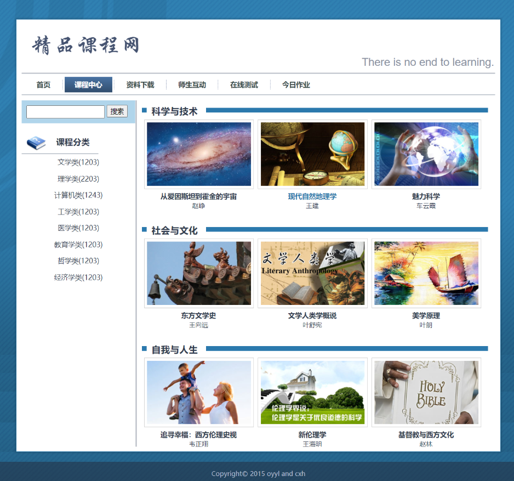Click into the course search text field
Image resolution: width=514 pixels, height=481 pixels.
pos(65,112)
